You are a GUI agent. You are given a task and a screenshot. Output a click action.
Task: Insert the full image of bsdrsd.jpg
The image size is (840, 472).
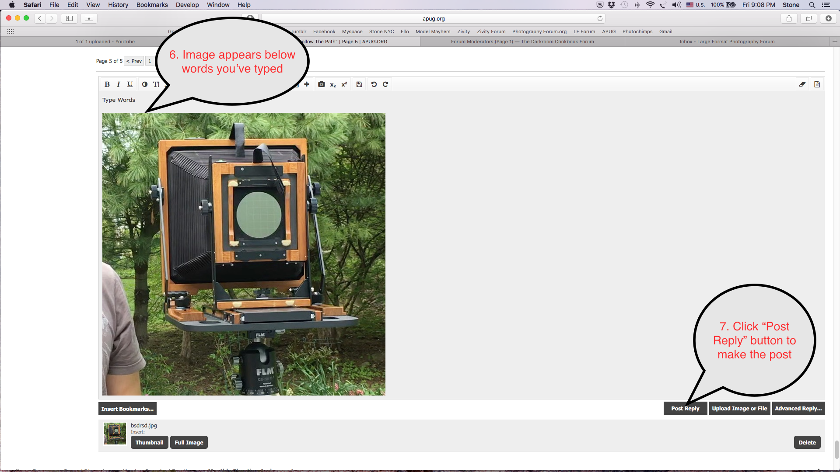click(x=189, y=442)
